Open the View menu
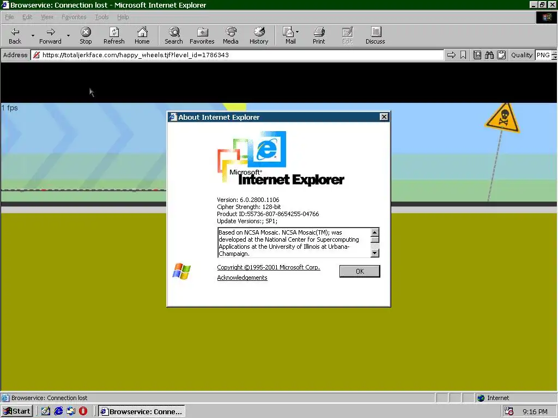 coord(47,17)
